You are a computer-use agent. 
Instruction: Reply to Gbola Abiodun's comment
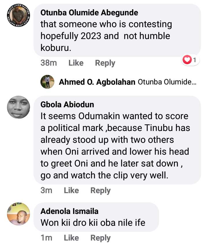[101, 190]
